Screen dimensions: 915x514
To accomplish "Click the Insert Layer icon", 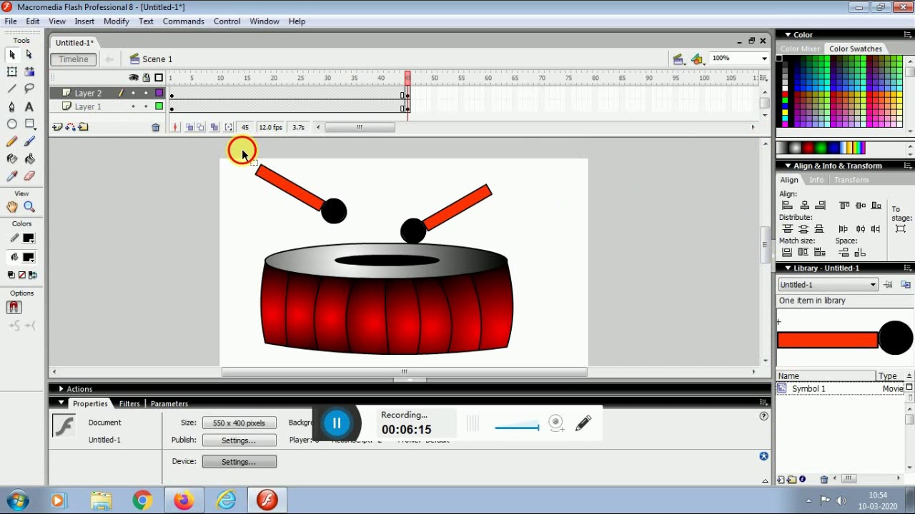I will click(x=57, y=127).
